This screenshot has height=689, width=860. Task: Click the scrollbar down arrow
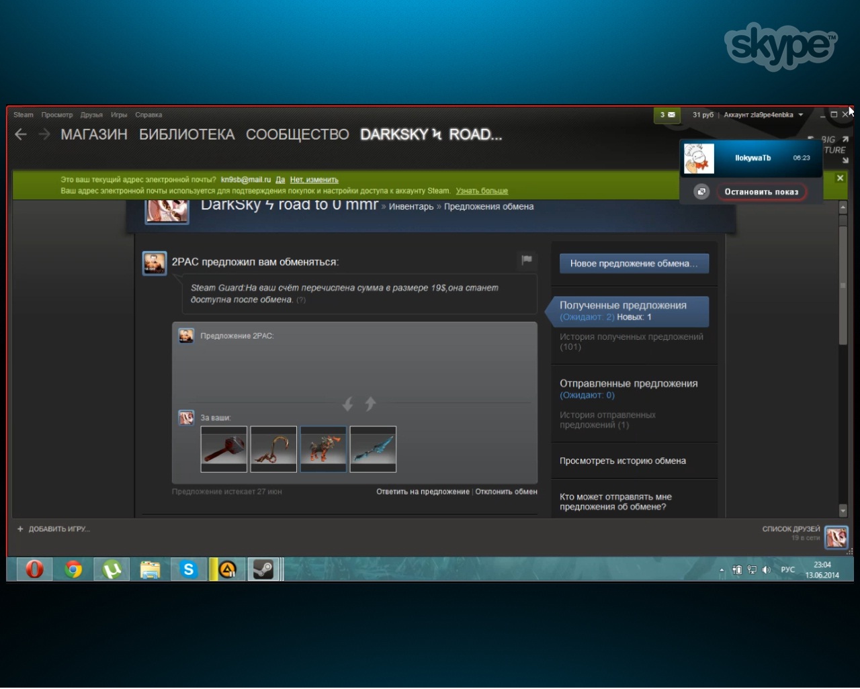(843, 511)
